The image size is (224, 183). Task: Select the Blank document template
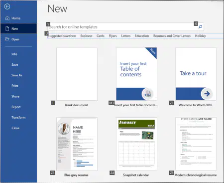coord(77,74)
